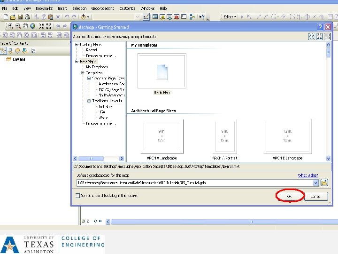338x254 pixels.
Task: Tick the do-not-show-dialog-in-future checkbox
Action: point(77,196)
